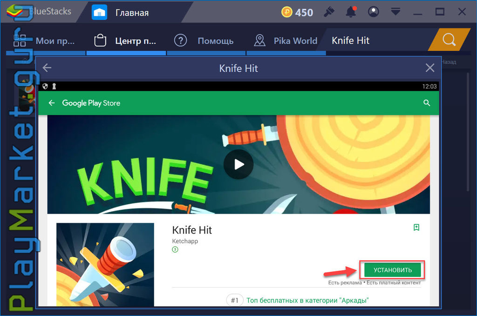477x316 pixels.
Task: Select the Knife Hit tab
Action: (350, 40)
